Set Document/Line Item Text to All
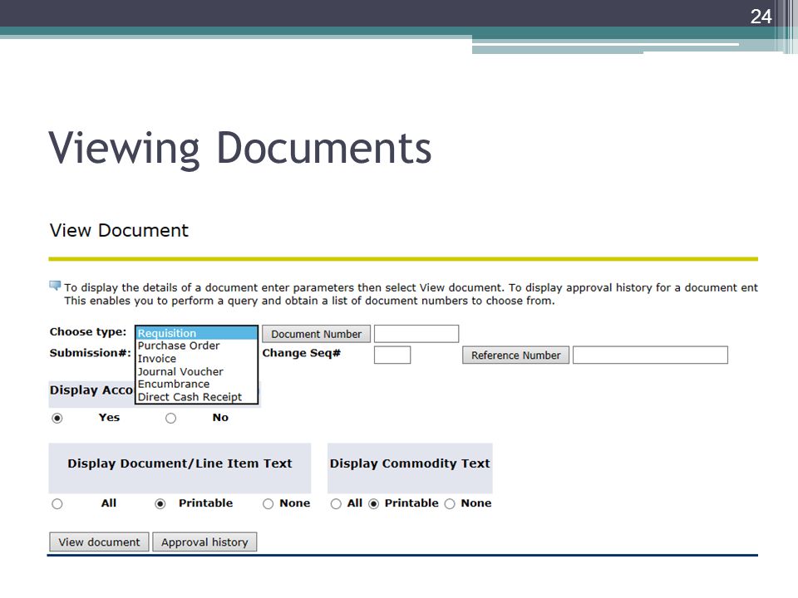 57,504
